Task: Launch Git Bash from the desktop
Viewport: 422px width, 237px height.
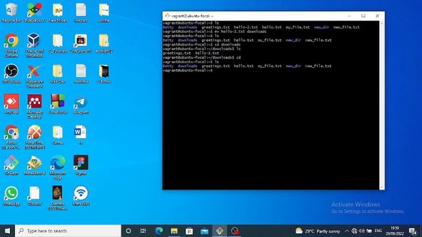Action: 11,165
